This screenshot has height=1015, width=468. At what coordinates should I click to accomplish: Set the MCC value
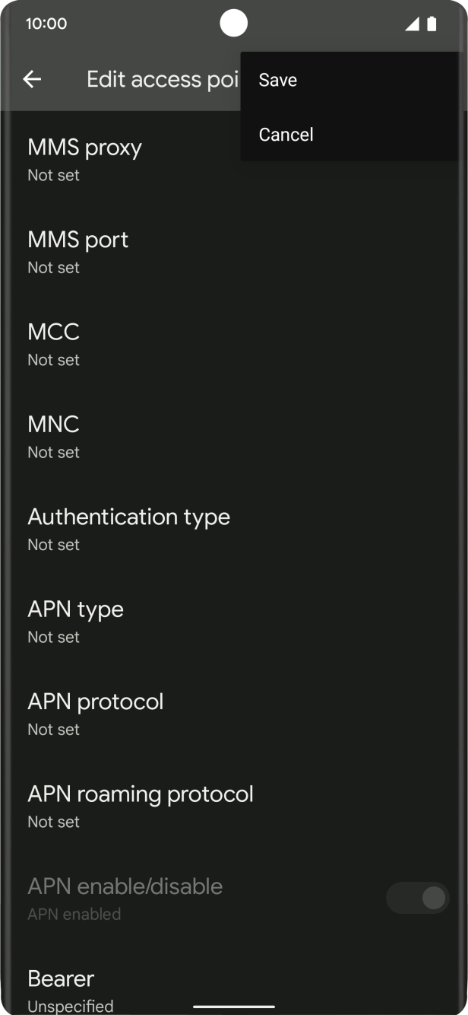(x=54, y=344)
